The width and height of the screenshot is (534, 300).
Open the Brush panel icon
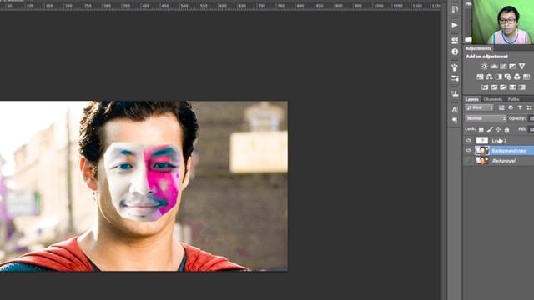coord(455,67)
